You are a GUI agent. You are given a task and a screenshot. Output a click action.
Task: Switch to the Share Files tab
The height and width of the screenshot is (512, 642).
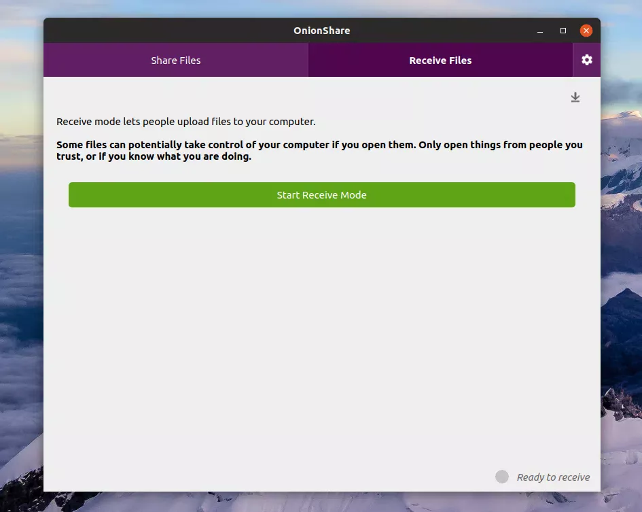coord(176,61)
